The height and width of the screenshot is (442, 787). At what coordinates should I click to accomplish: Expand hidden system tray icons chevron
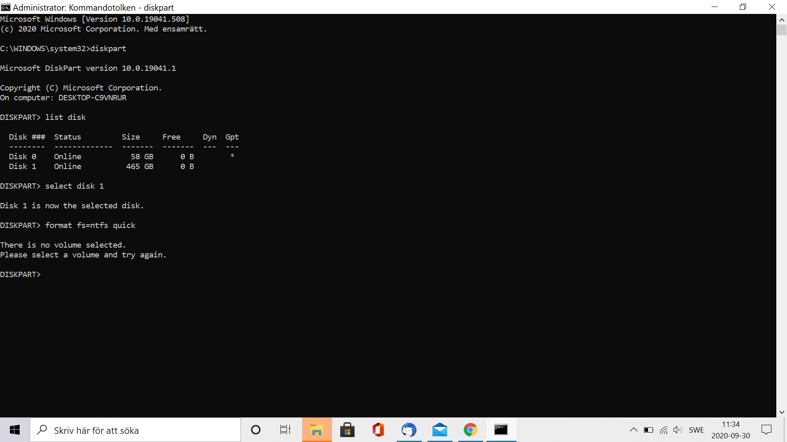(633, 430)
